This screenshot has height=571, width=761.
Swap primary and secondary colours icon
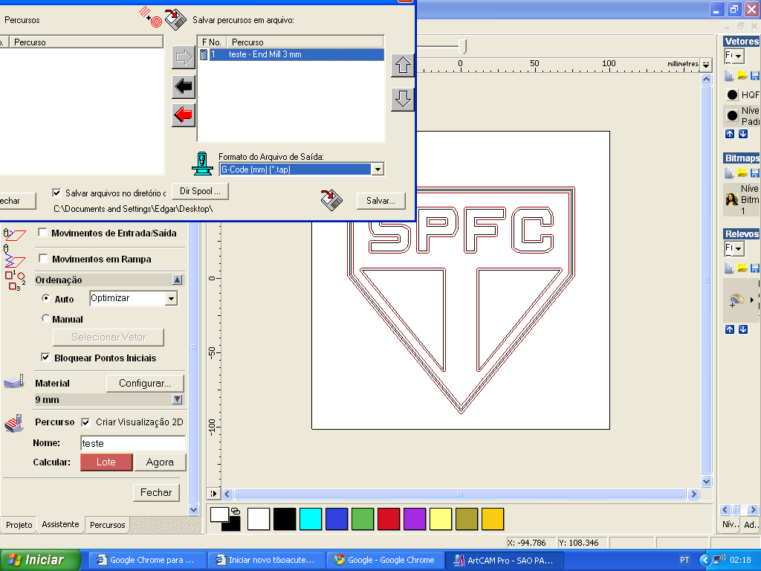click(236, 512)
